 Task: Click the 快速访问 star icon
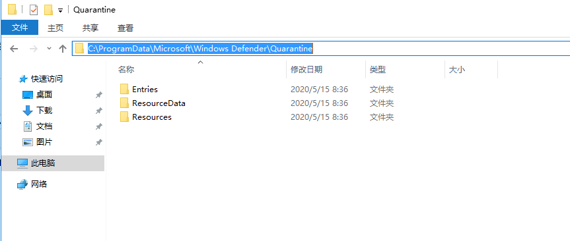click(x=23, y=78)
